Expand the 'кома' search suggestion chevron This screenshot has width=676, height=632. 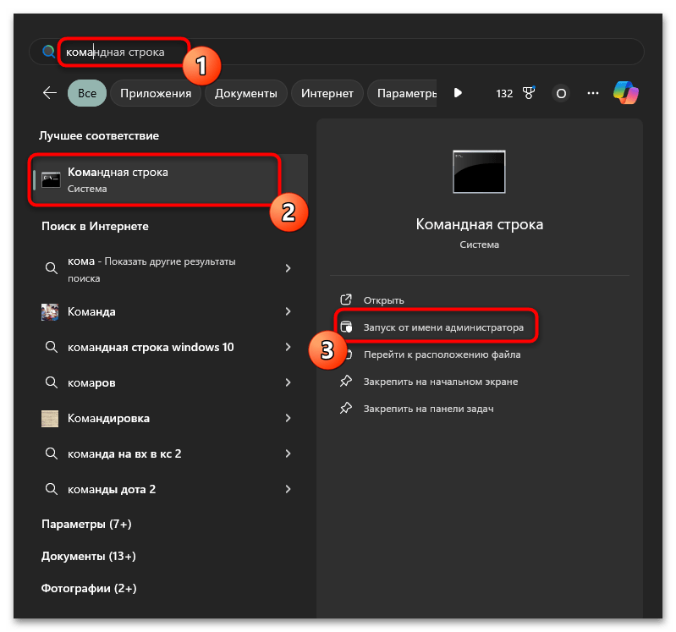[x=288, y=268]
